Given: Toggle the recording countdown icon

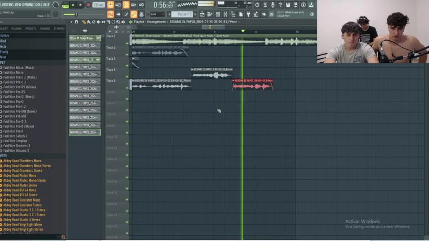Looking at the screenshot, I should pos(126,5).
